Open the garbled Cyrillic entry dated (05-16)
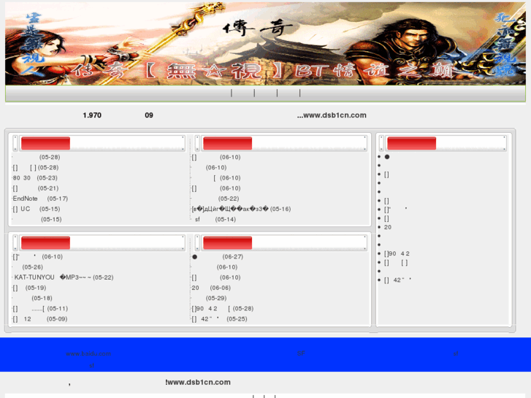This screenshot has height=398, width=531. [241, 209]
